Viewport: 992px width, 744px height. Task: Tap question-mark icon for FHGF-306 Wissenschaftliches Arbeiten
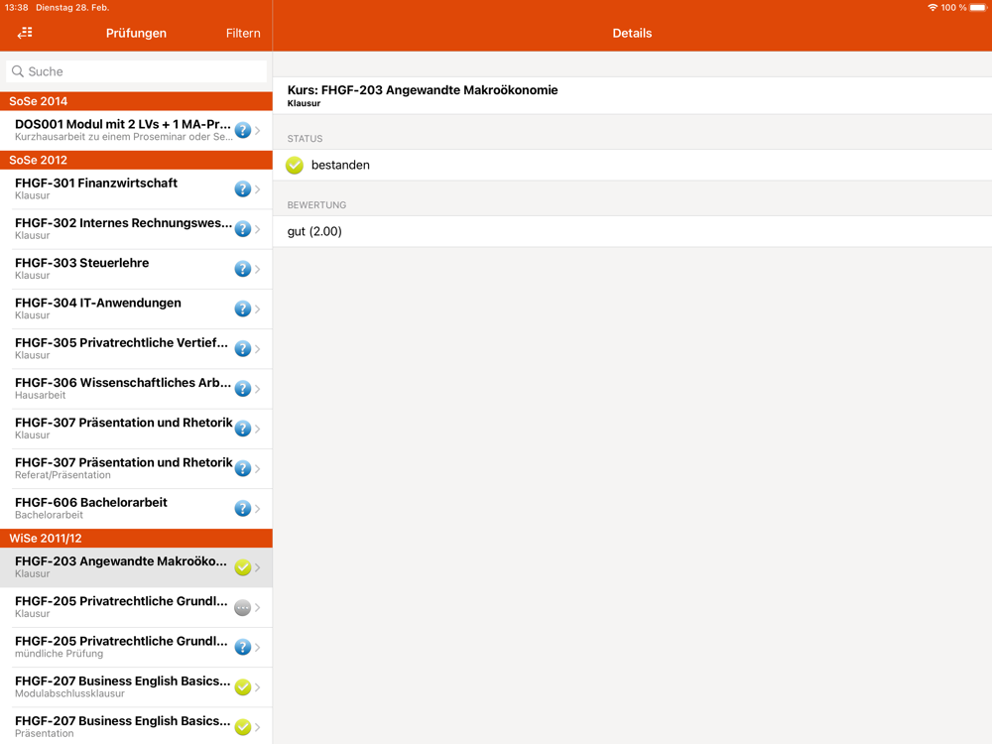click(x=243, y=389)
